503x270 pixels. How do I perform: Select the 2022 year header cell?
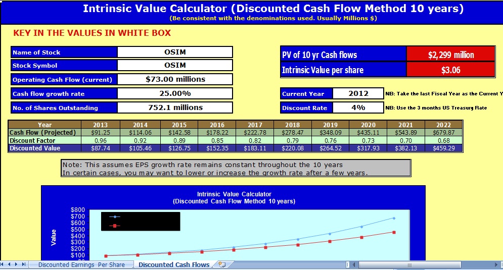click(444, 125)
